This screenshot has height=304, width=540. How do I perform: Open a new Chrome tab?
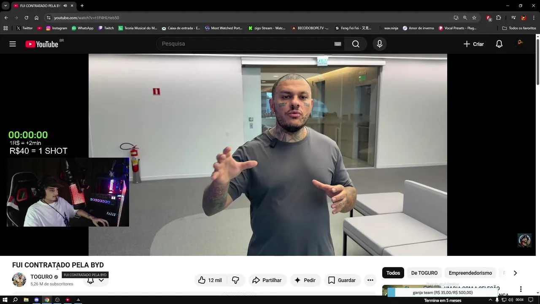[x=82, y=6]
